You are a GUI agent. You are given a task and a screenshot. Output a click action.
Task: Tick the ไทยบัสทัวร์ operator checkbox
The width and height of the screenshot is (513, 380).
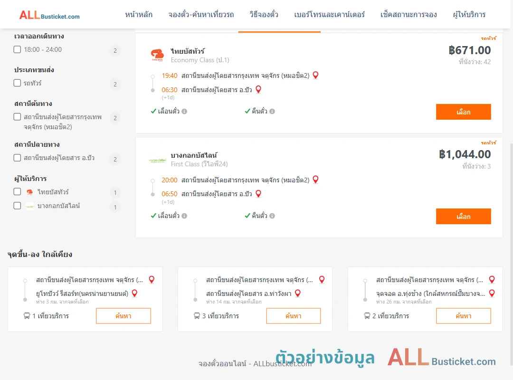point(18,192)
